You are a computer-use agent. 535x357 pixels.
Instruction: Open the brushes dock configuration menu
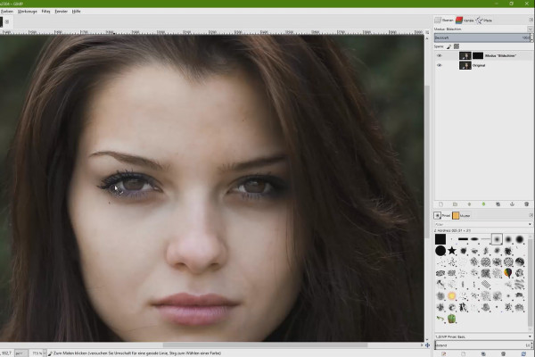(x=531, y=215)
